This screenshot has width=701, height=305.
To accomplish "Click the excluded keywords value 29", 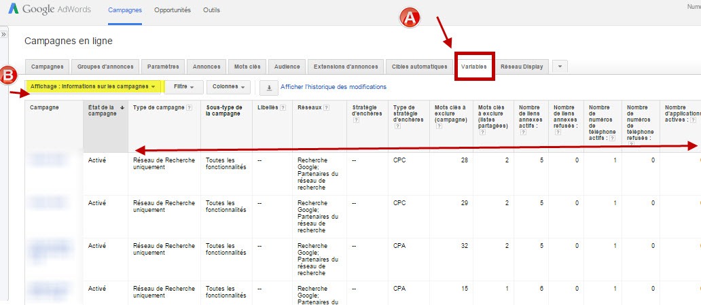I will click(465, 203).
